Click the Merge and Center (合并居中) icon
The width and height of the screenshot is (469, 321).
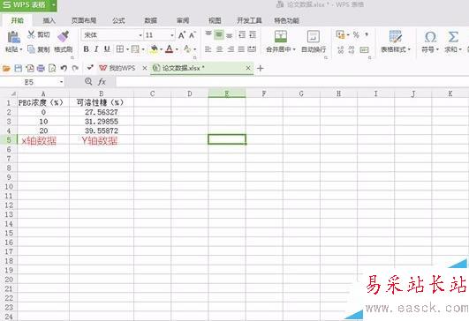pyautogui.click(x=281, y=36)
